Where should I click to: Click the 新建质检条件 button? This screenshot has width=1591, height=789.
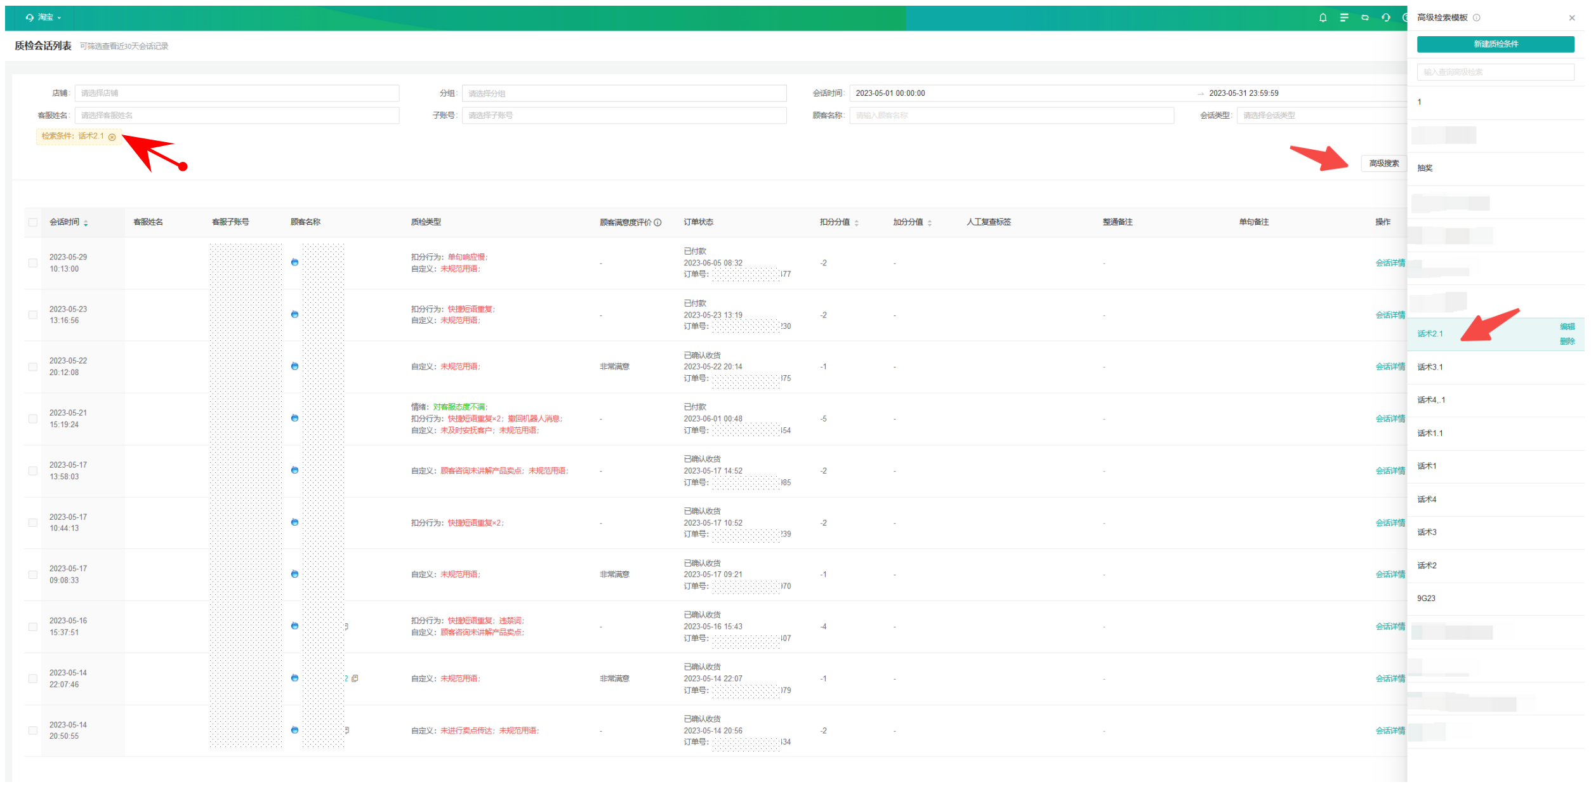pos(1496,44)
